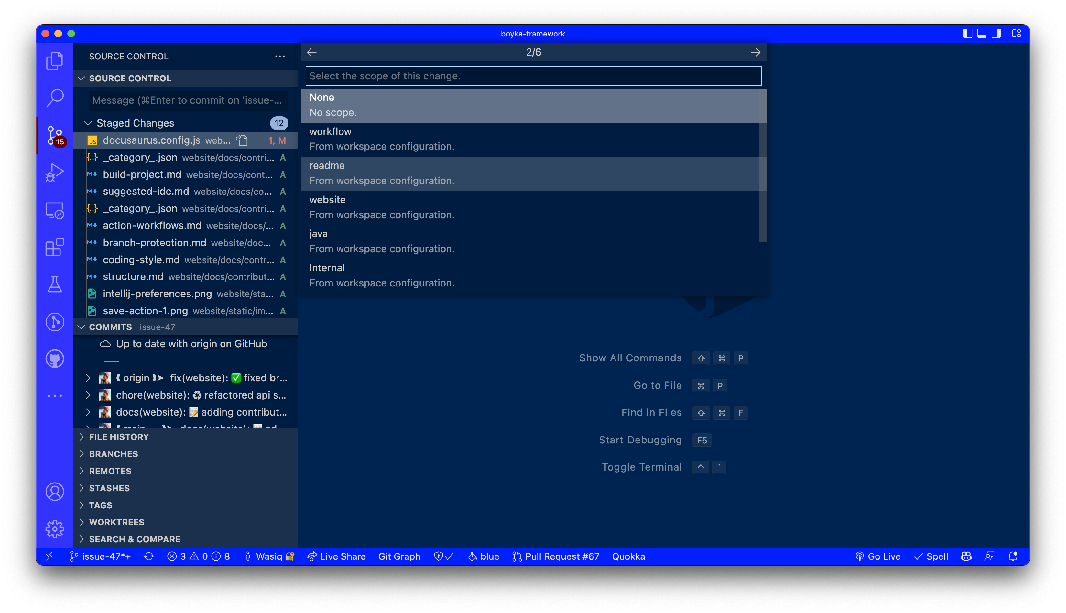Toggle the bottom panel layout button
Viewport: 1066px width, 613px height.
pos(982,34)
